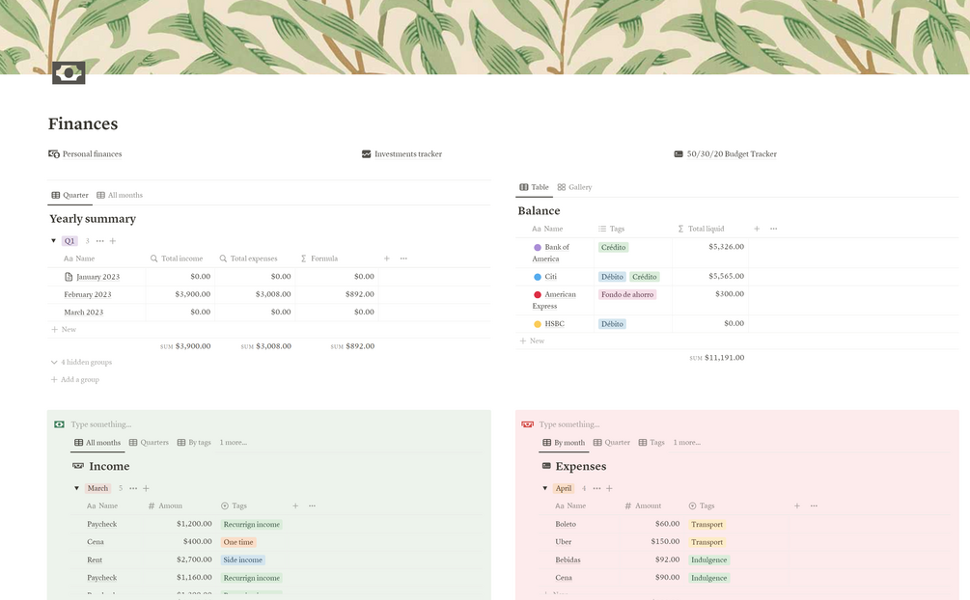Add property to Income table

coord(295,506)
